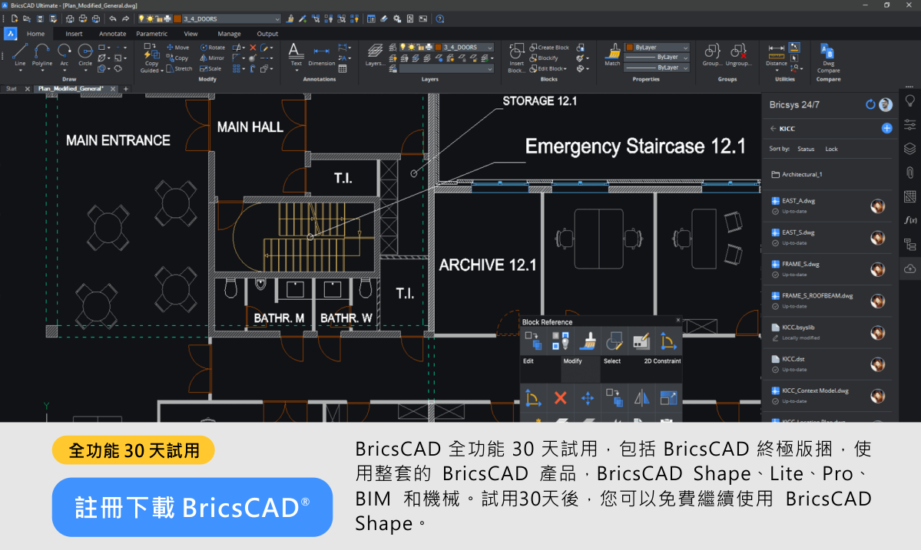921x550 pixels.
Task: Click the Ungroup tool
Action: 738,54
